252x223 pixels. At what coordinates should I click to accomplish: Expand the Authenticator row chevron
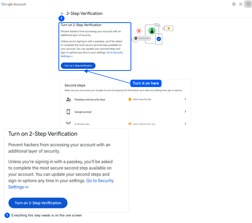[185, 124]
